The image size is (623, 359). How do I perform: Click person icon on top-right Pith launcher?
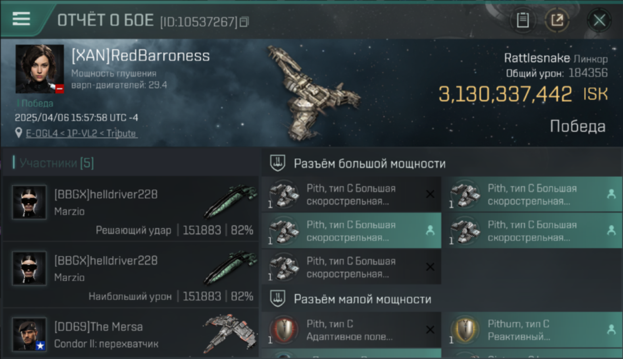611,194
